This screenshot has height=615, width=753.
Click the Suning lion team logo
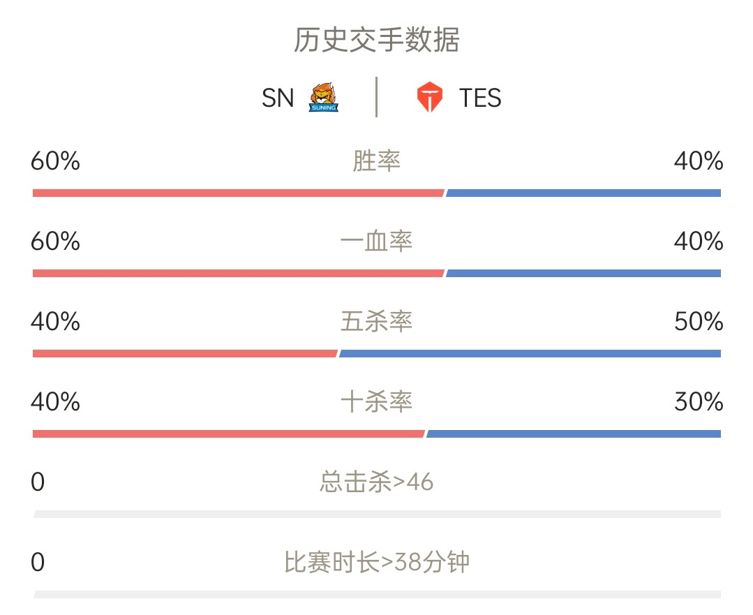pyautogui.click(x=323, y=97)
